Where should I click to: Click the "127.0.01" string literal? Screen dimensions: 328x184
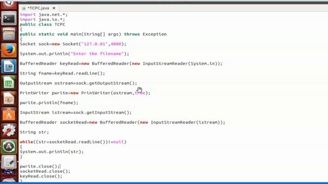94,44
